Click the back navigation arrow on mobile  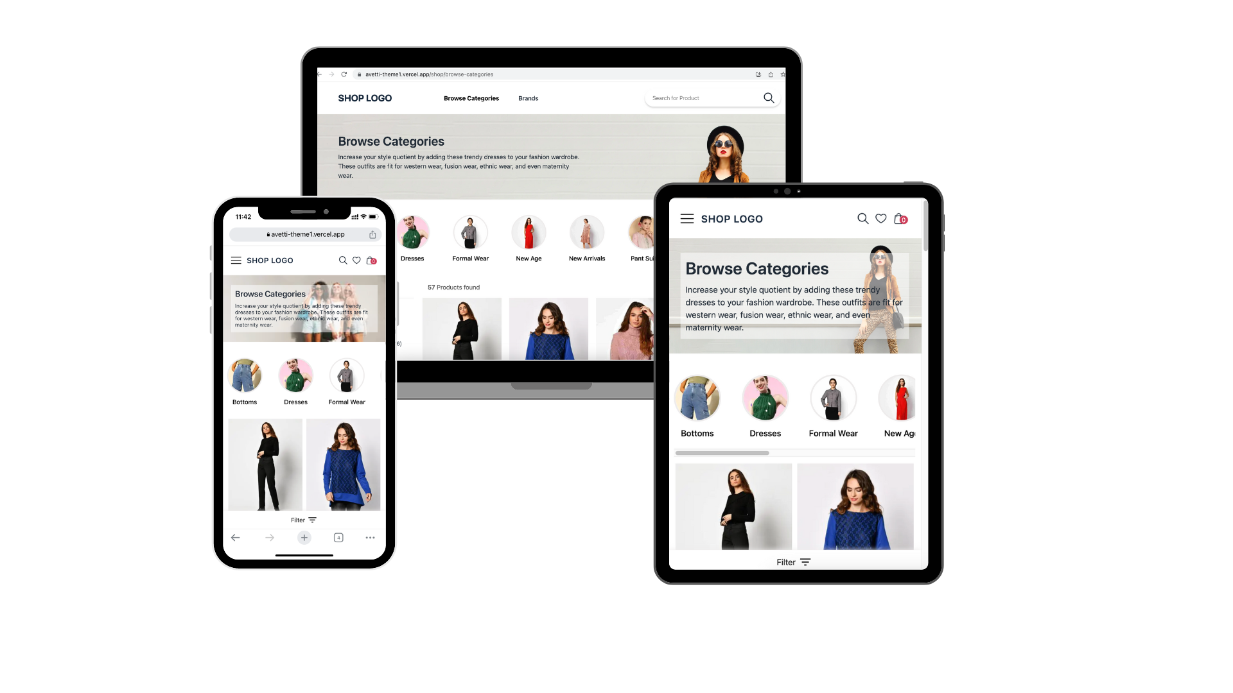point(236,537)
